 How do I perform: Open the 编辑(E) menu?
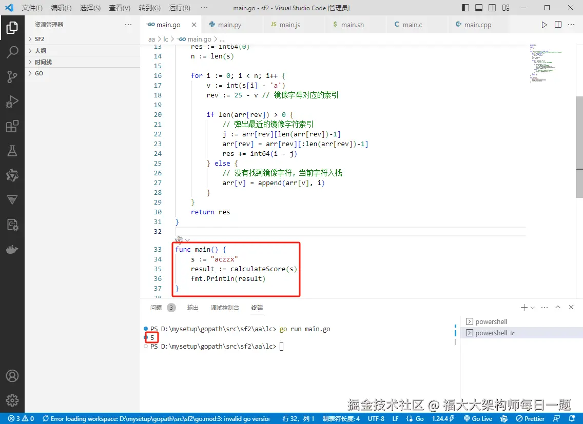[x=61, y=8]
